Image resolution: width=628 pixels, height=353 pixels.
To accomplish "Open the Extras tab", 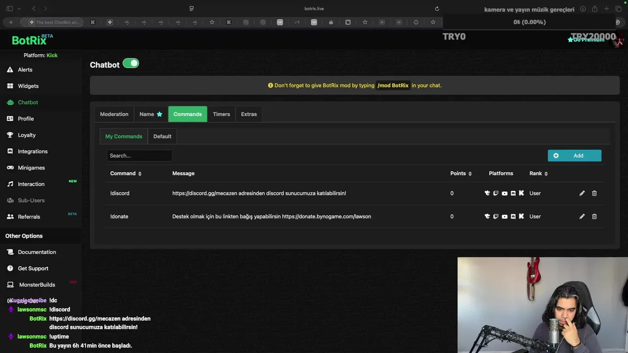I will [x=249, y=114].
